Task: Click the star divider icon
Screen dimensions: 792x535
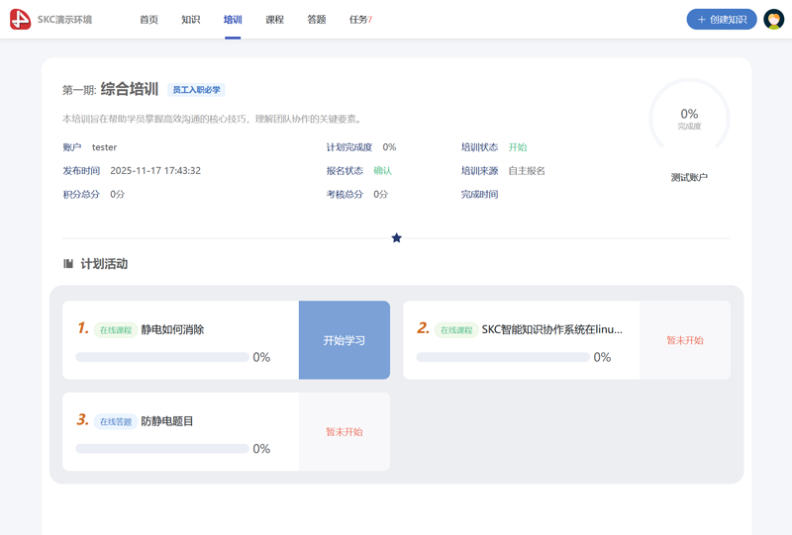Action: tap(396, 237)
